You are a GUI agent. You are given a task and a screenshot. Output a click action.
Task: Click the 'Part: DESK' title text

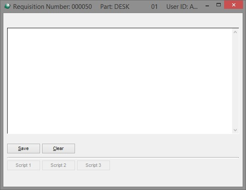[x=115, y=7]
